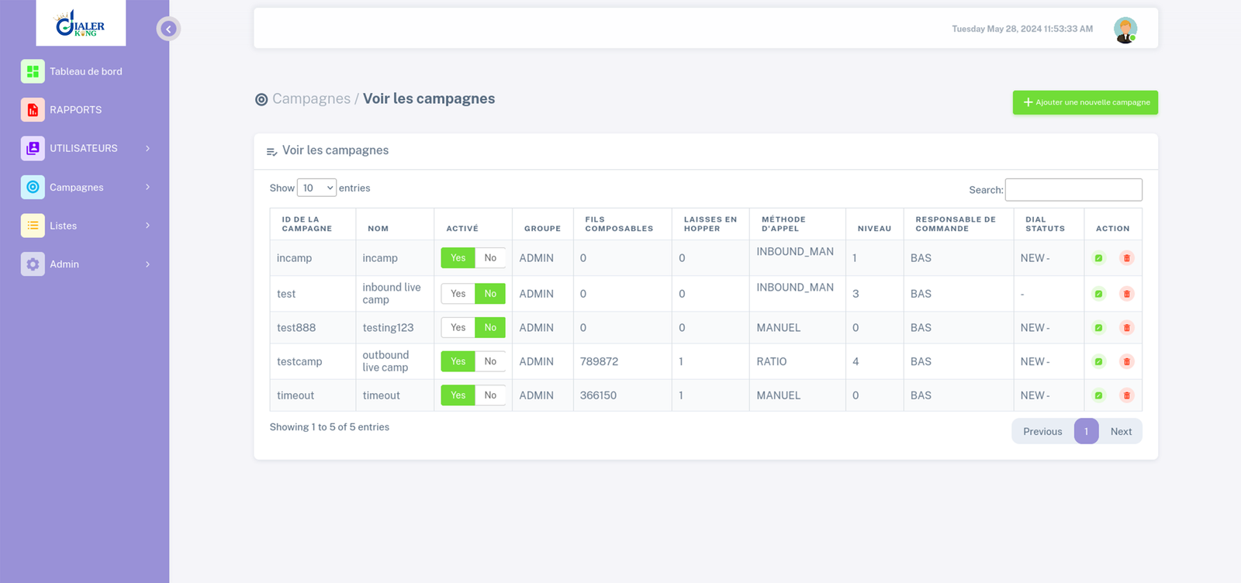Delete the testcamp campaign
Viewport: 1241px width, 583px height.
click(1127, 361)
